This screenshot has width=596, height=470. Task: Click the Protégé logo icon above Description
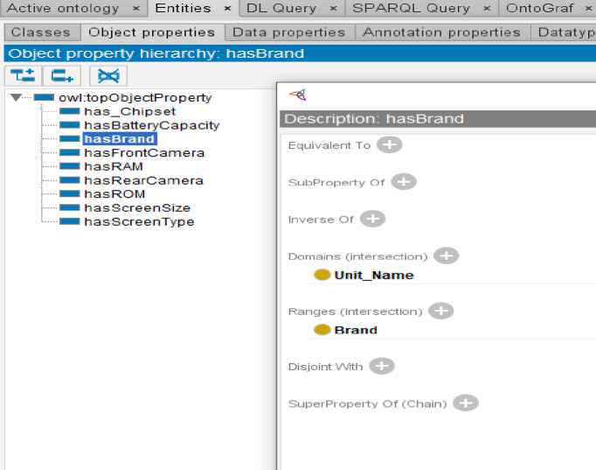(298, 95)
